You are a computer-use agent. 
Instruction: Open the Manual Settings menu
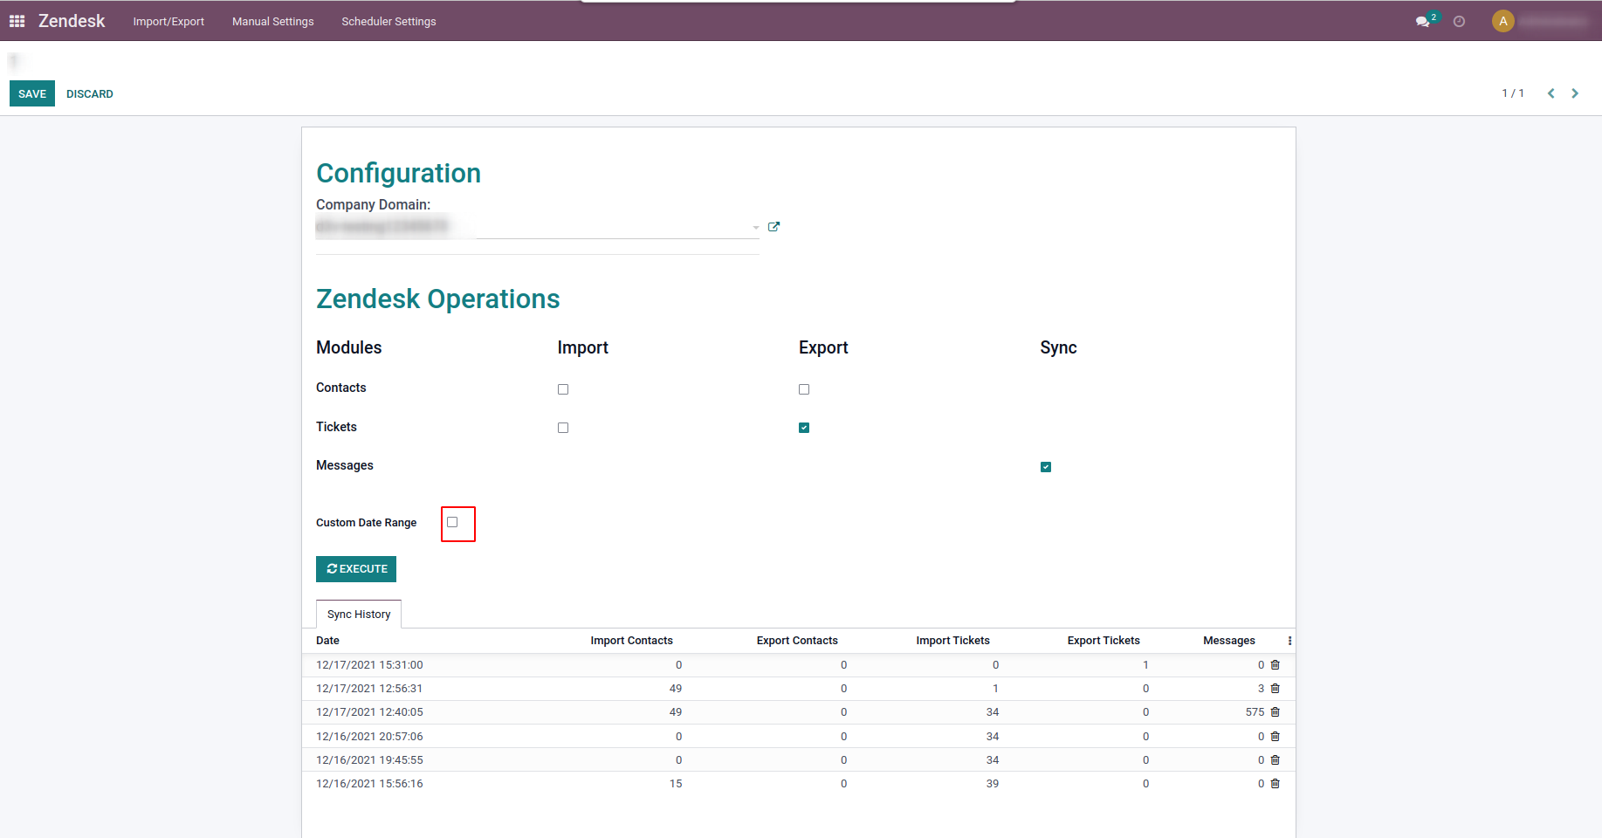pos(273,21)
